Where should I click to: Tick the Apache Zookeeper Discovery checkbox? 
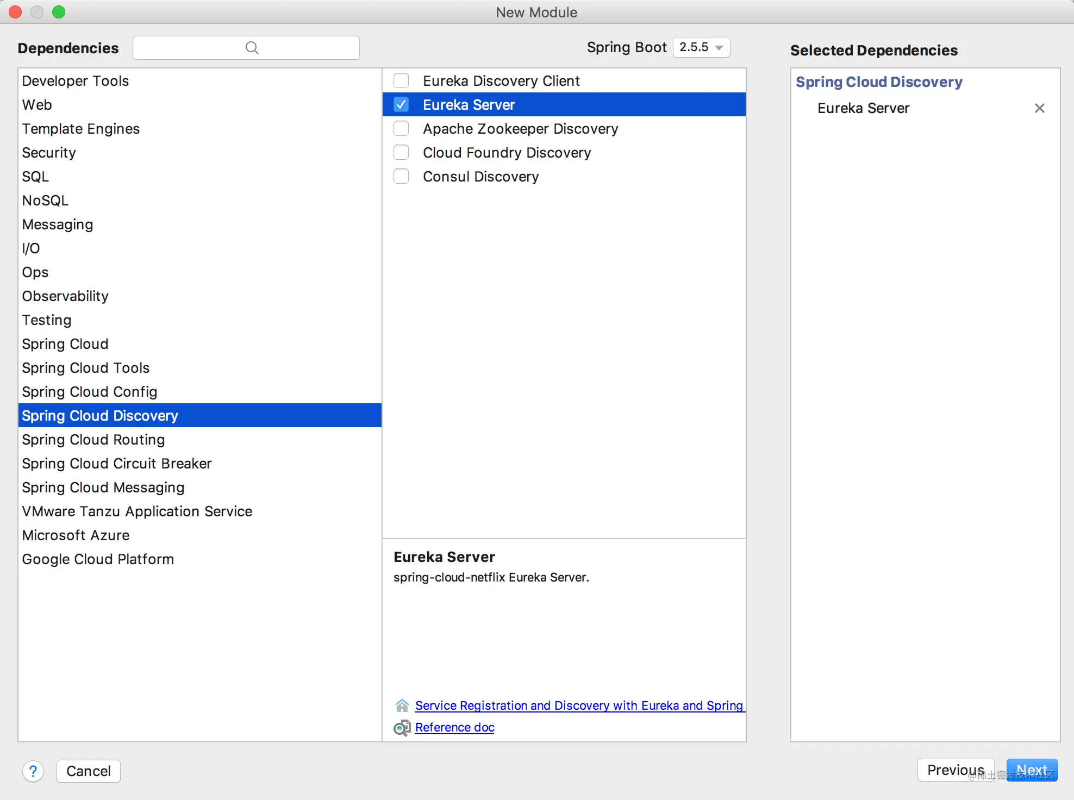click(401, 128)
